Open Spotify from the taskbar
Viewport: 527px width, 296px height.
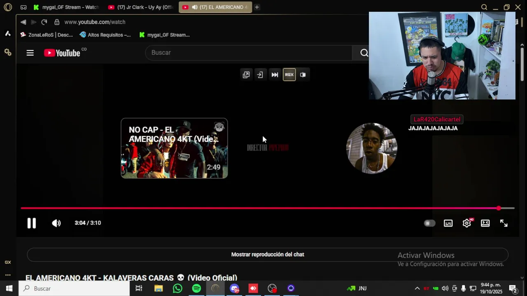pos(196,288)
